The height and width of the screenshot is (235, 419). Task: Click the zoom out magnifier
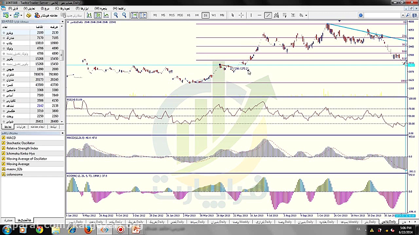tap(124, 15)
